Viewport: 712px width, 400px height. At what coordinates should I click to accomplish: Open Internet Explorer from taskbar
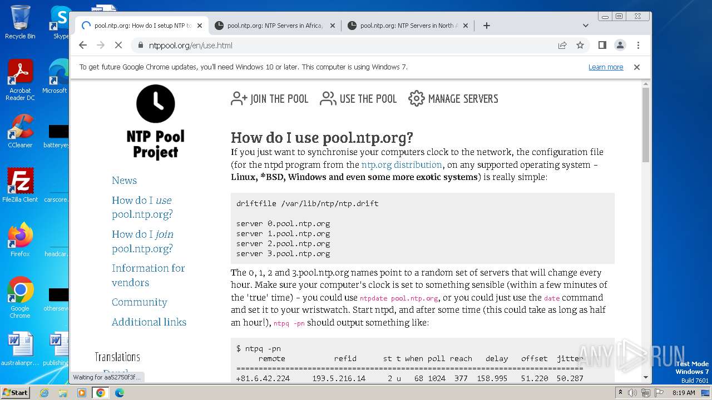point(44,393)
